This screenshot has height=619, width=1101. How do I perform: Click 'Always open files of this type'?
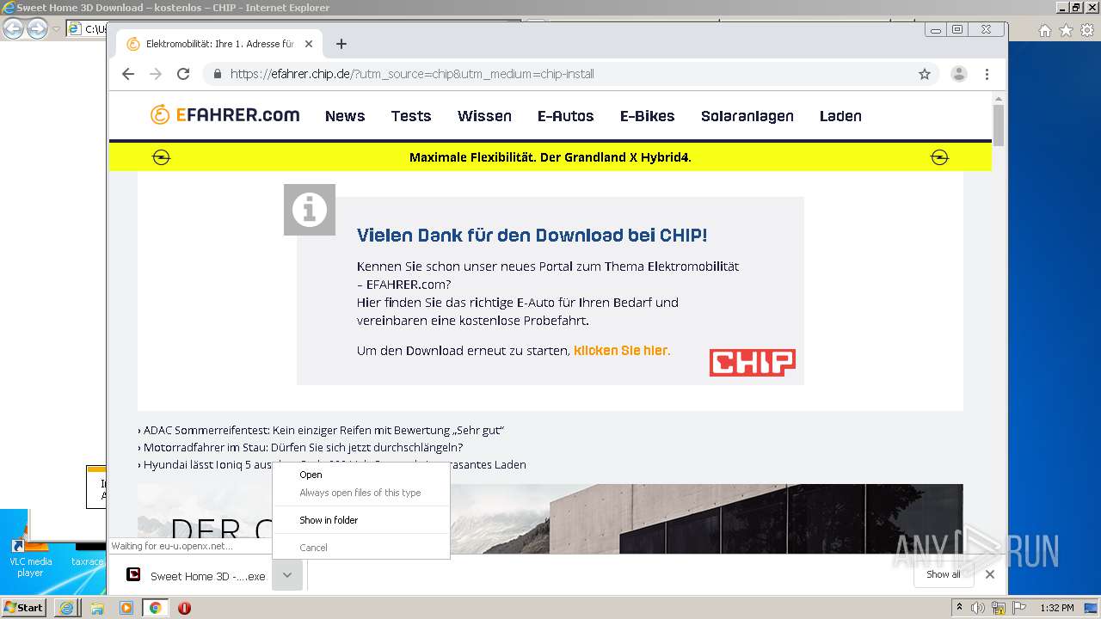tap(361, 493)
